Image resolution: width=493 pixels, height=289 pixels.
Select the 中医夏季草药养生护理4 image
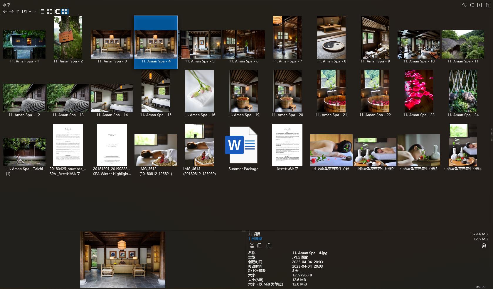(x=463, y=145)
